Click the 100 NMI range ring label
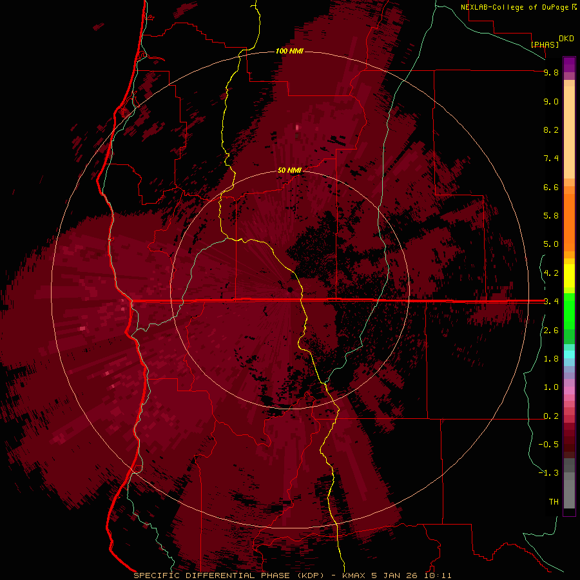The width and height of the screenshot is (580, 580). [x=289, y=51]
